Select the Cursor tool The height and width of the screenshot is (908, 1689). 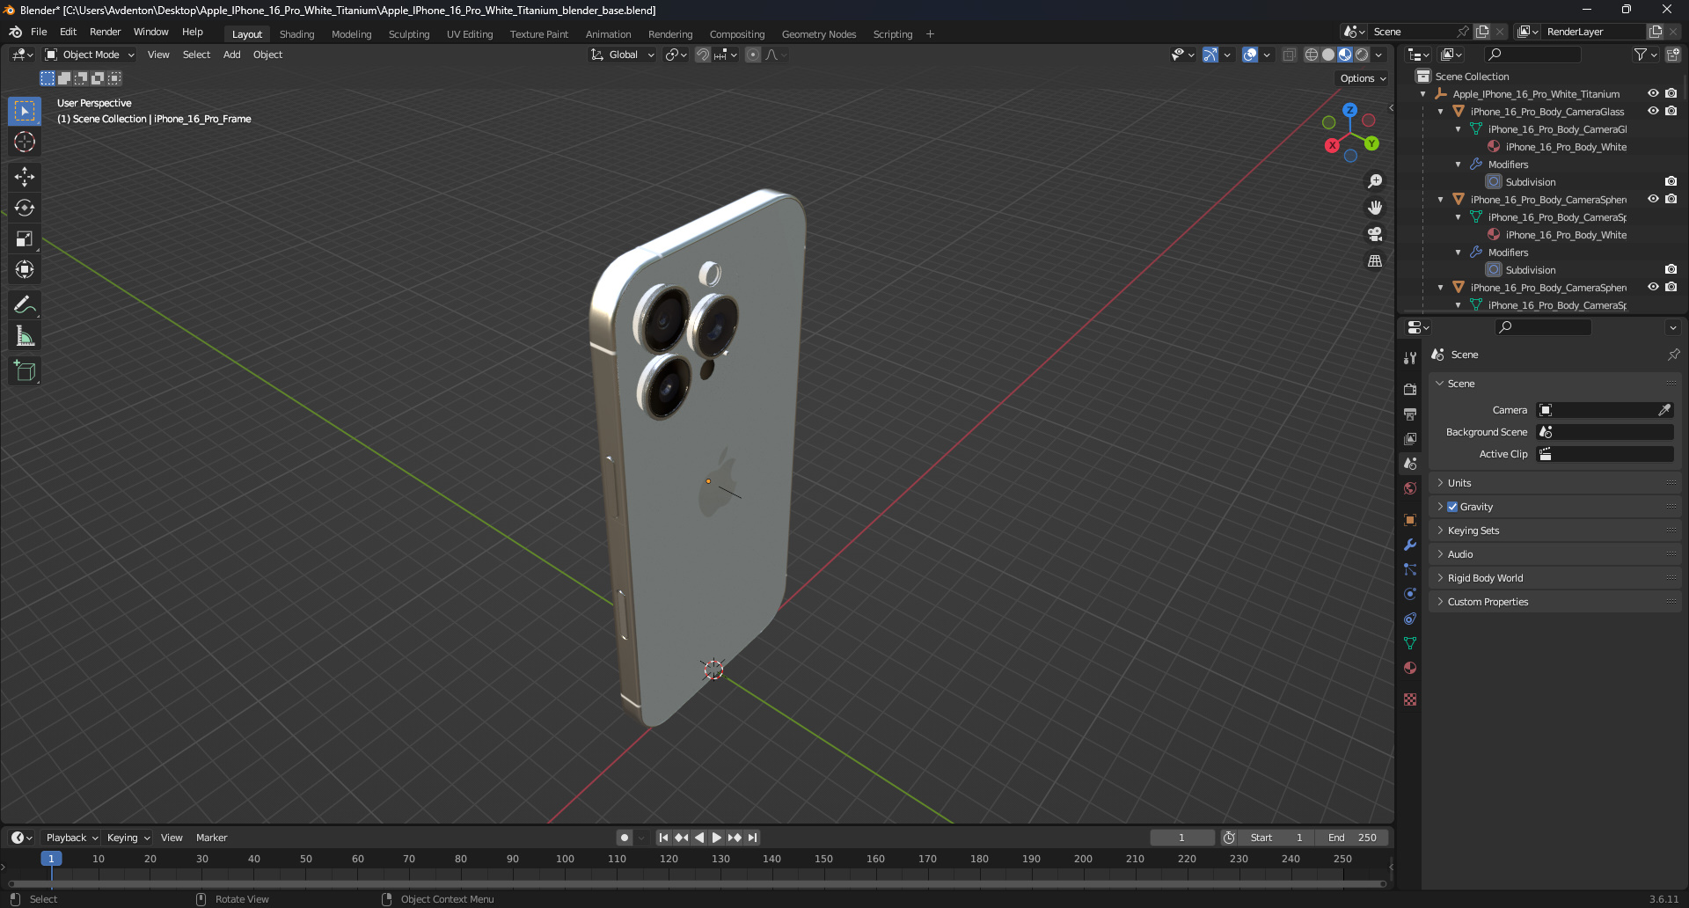tap(25, 142)
